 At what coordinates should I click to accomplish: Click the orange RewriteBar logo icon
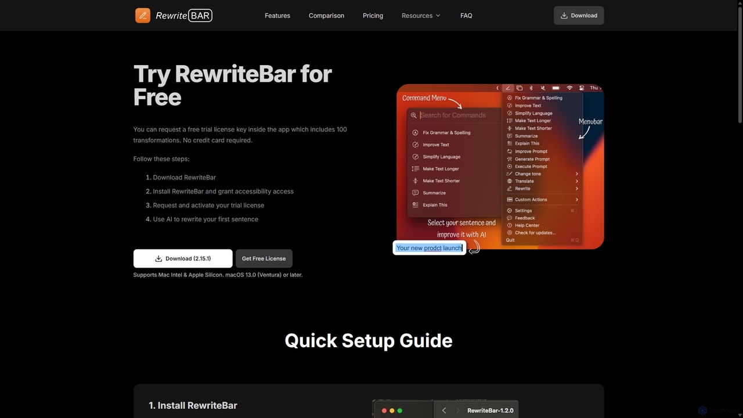142,16
